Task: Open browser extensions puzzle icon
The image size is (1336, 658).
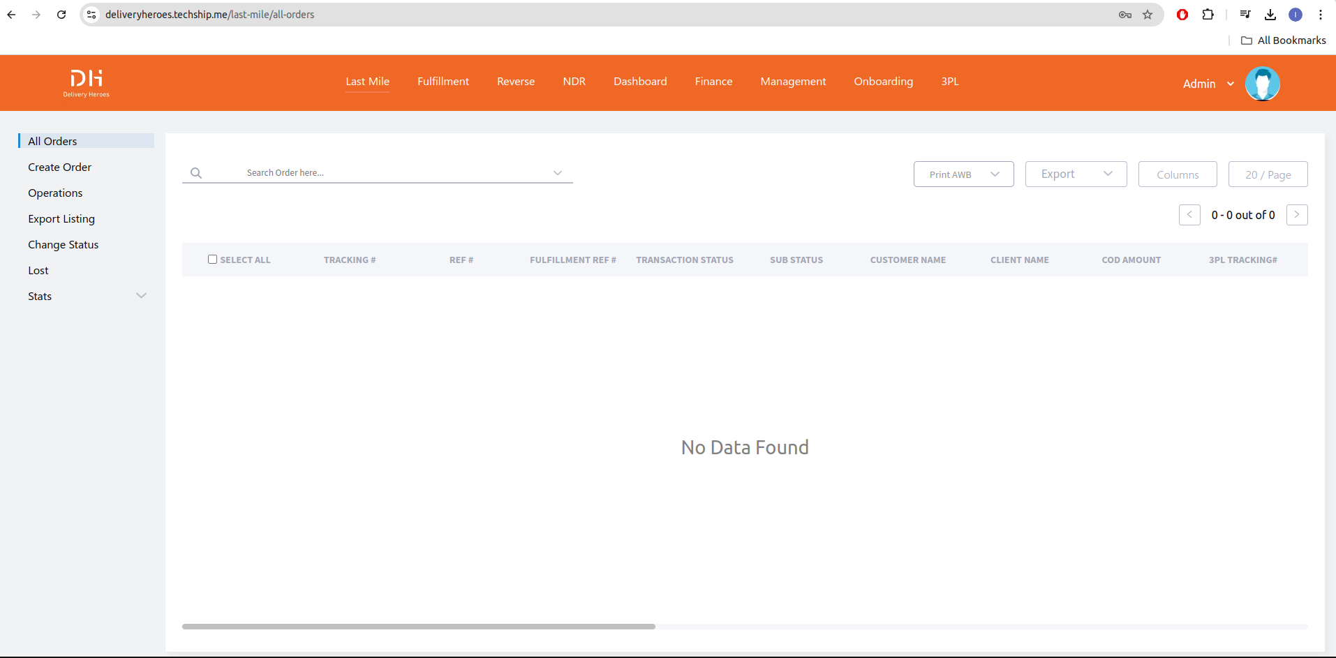Action: coord(1208,15)
